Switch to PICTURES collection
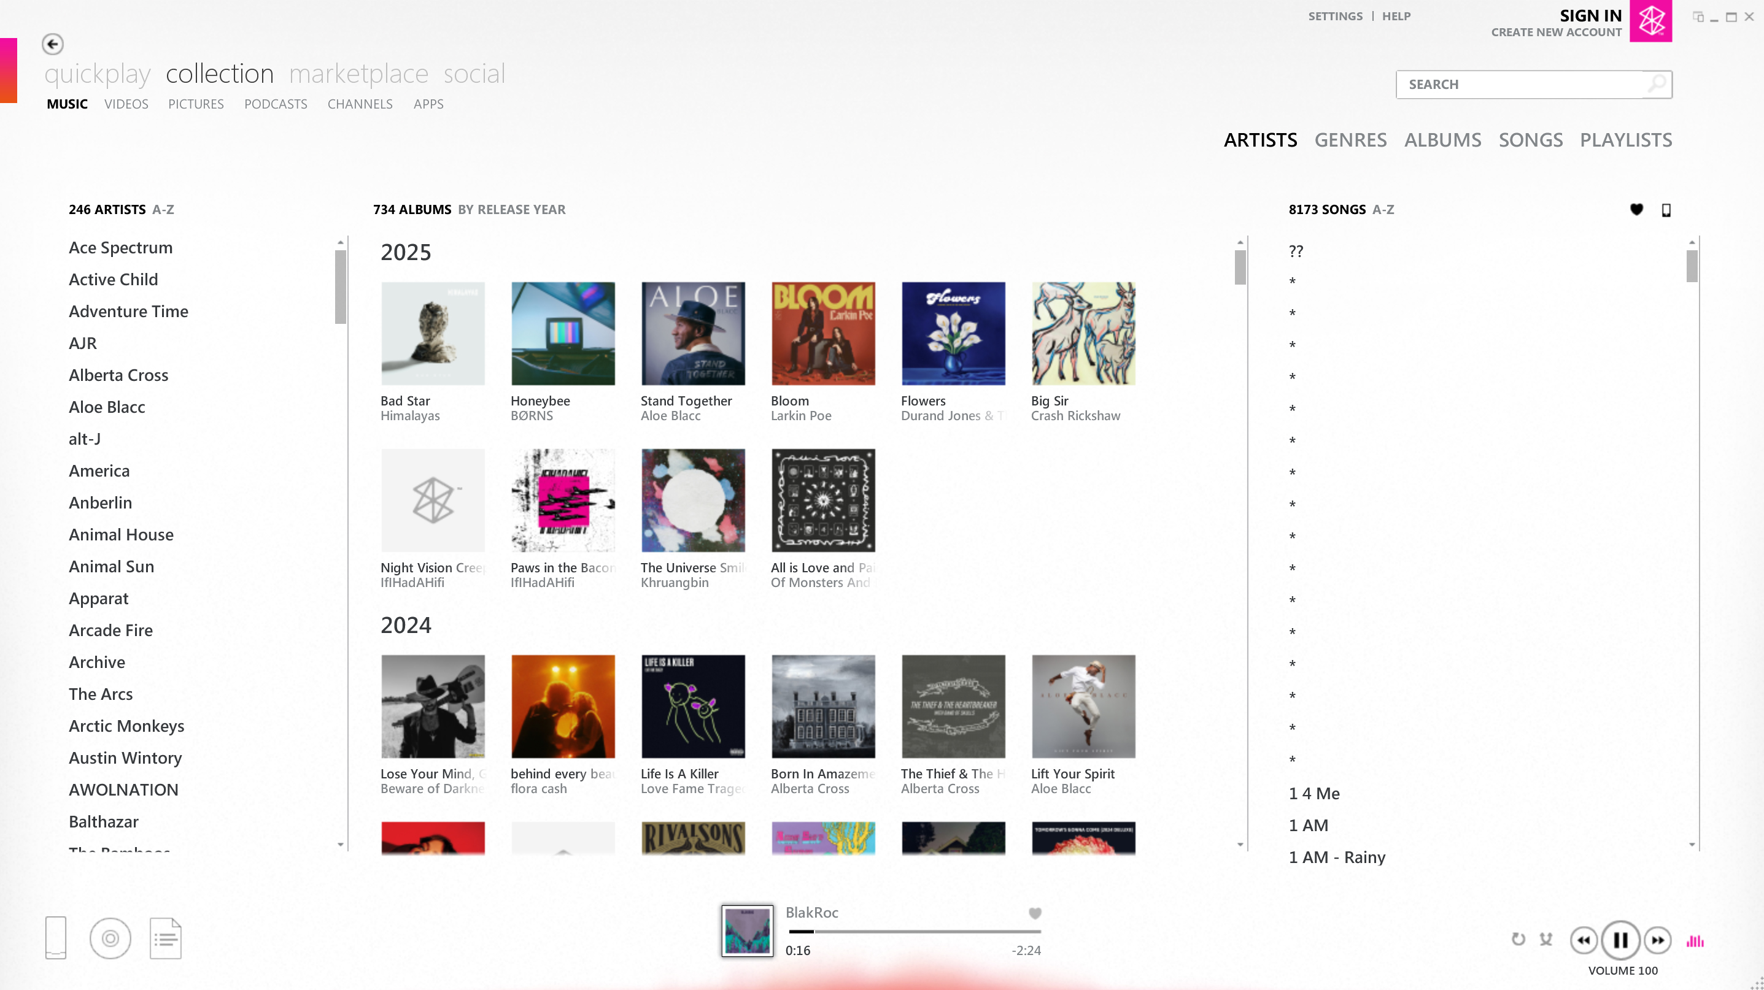The width and height of the screenshot is (1764, 990). (196, 104)
